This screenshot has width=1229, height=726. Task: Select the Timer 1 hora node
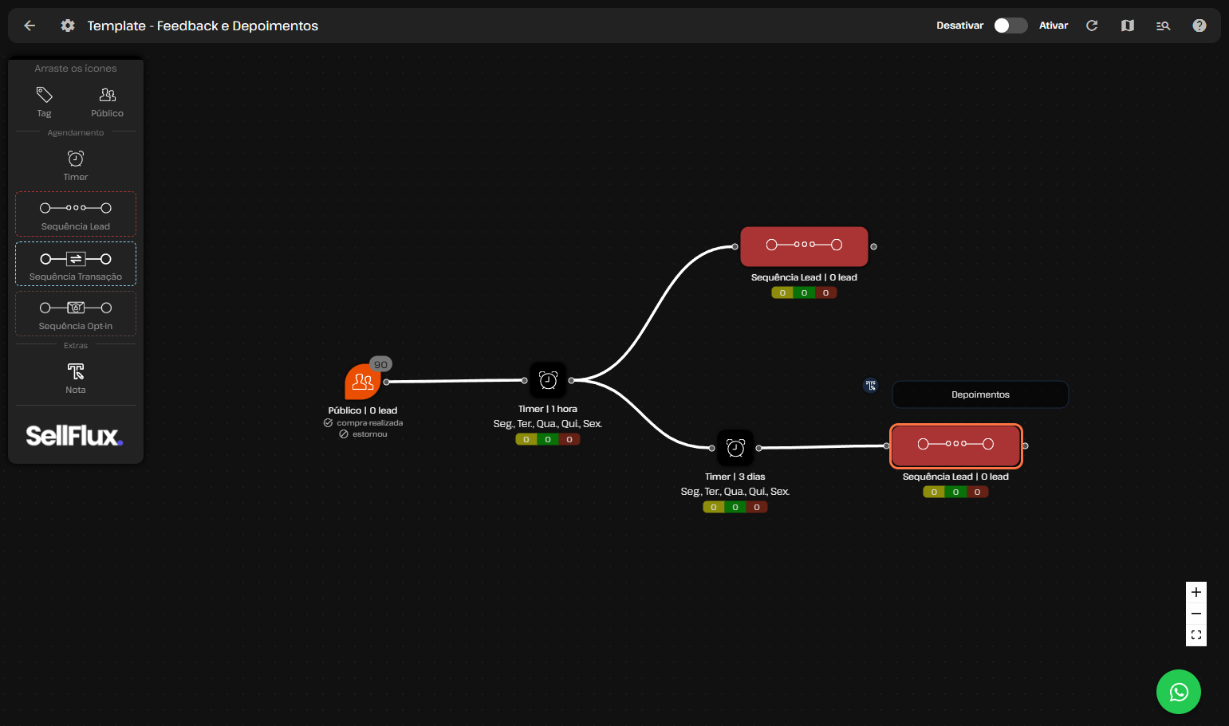(x=548, y=380)
